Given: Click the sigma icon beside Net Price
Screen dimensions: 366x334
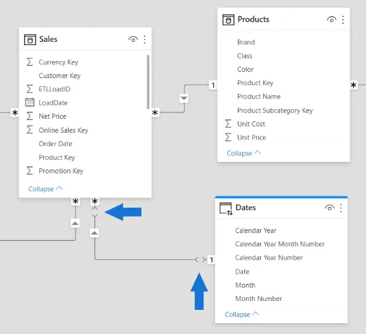Looking at the screenshot, I should click(x=30, y=116).
